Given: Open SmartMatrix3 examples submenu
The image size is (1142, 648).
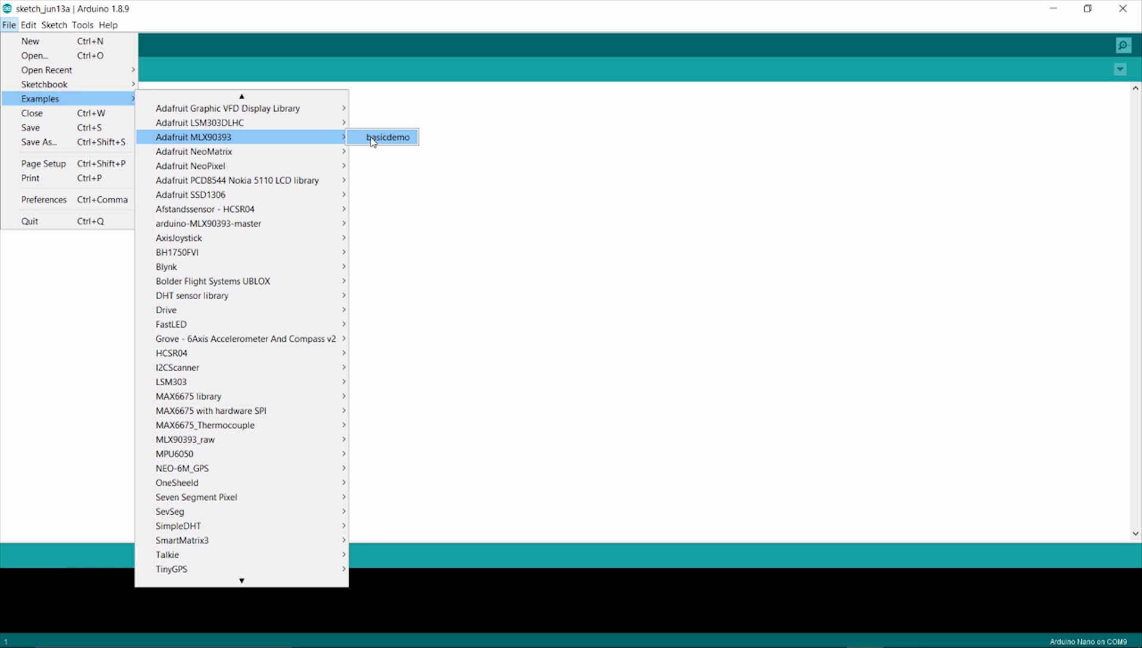Looking at the screenshot, I should tap(242, 540).
